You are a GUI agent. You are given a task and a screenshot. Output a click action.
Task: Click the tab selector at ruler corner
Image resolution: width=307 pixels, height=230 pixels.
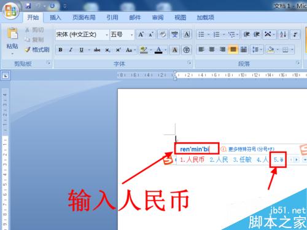click(x=6, y=76)
